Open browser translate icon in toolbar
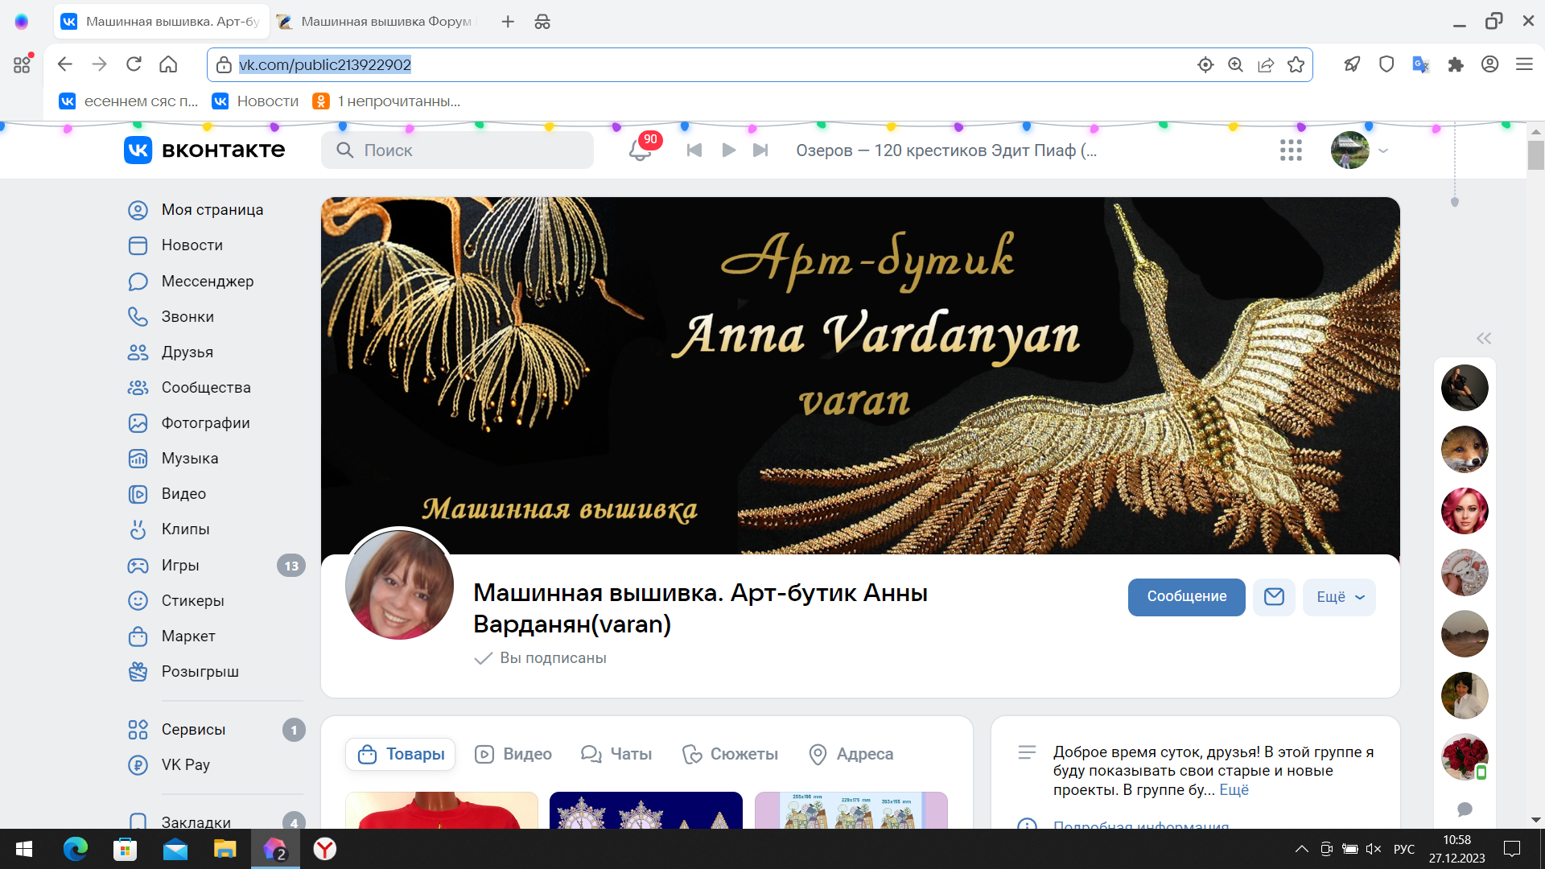This screenshot has height=869, width=1545. [1420, 64]
